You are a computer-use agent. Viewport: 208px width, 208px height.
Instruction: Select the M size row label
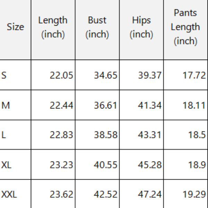pyautogui.click(x=15, y=105)
